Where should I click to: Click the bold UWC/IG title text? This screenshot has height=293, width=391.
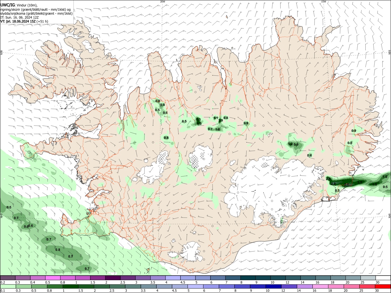point(7,5)
